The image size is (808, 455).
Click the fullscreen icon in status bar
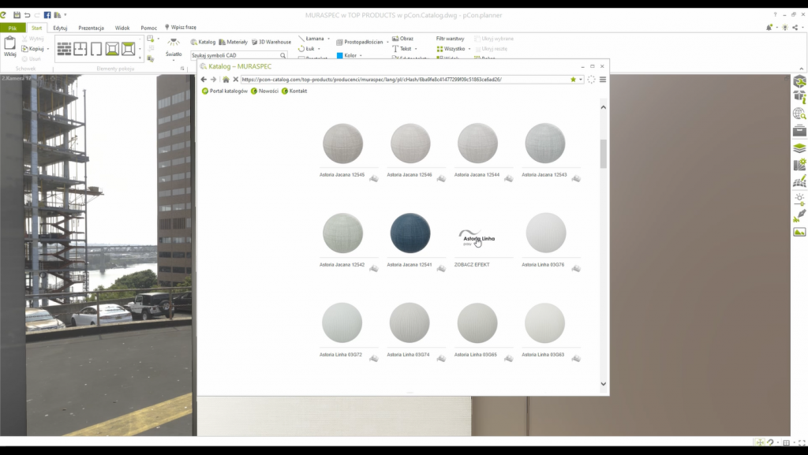(x=802, y=442)
